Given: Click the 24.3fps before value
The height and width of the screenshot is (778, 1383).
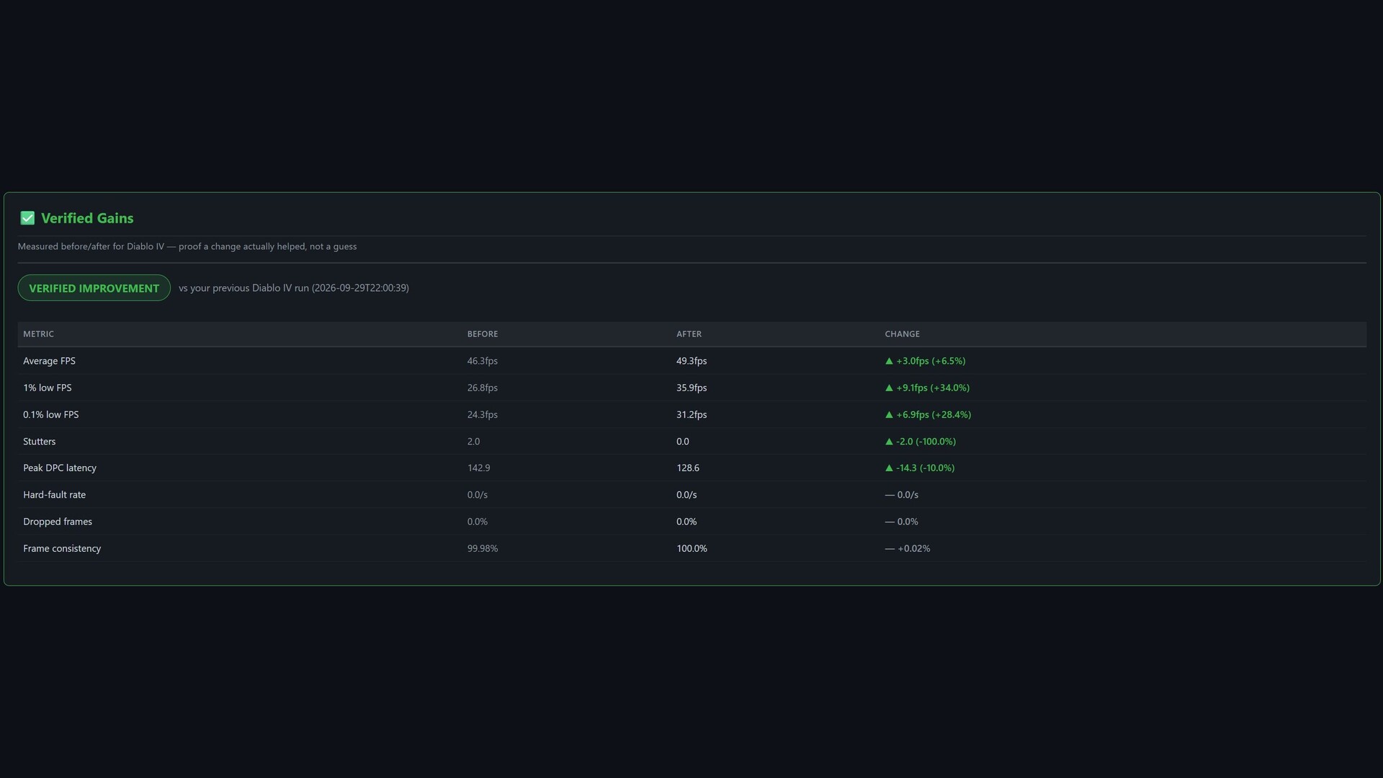Looking at the screenshot, I should pos(483,415).
